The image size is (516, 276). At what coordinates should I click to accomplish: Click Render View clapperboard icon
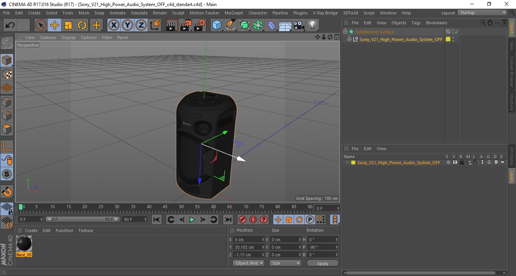tap(172, 25)
